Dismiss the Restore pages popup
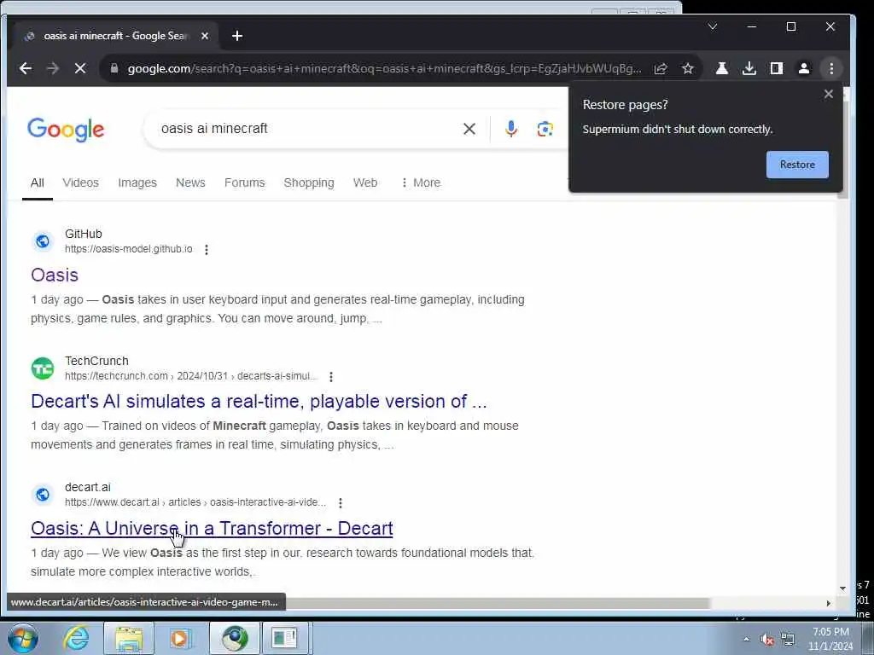This screenshot has width=874, height=655. pos(828,94)
